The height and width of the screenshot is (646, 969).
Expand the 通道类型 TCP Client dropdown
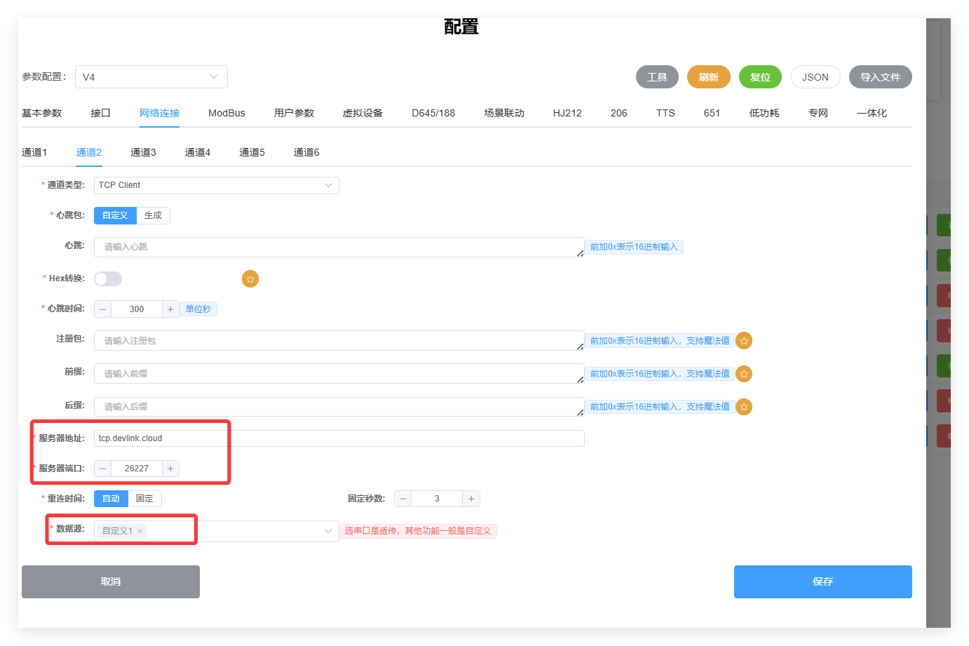pyautogui.click(x=327, y=185)
